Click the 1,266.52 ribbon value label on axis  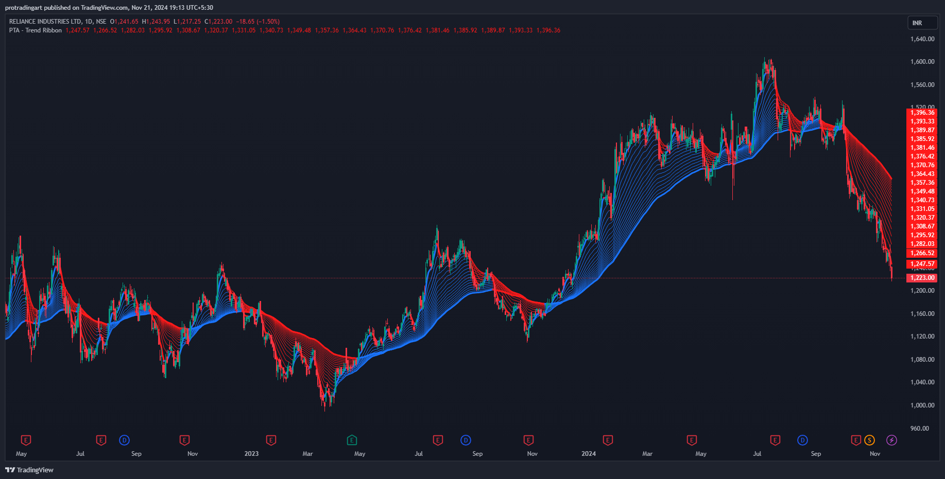[922, 253]
